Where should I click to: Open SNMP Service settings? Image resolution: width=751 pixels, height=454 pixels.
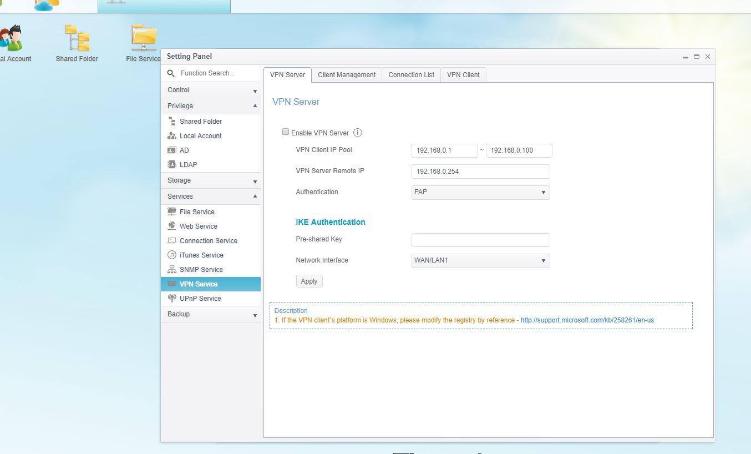click(x=201, y=270)
